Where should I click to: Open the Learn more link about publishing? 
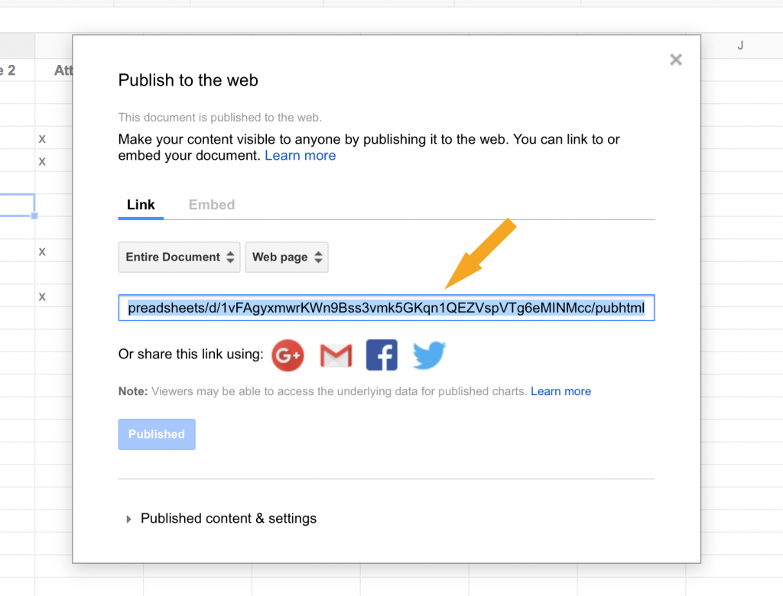[300, 155]
